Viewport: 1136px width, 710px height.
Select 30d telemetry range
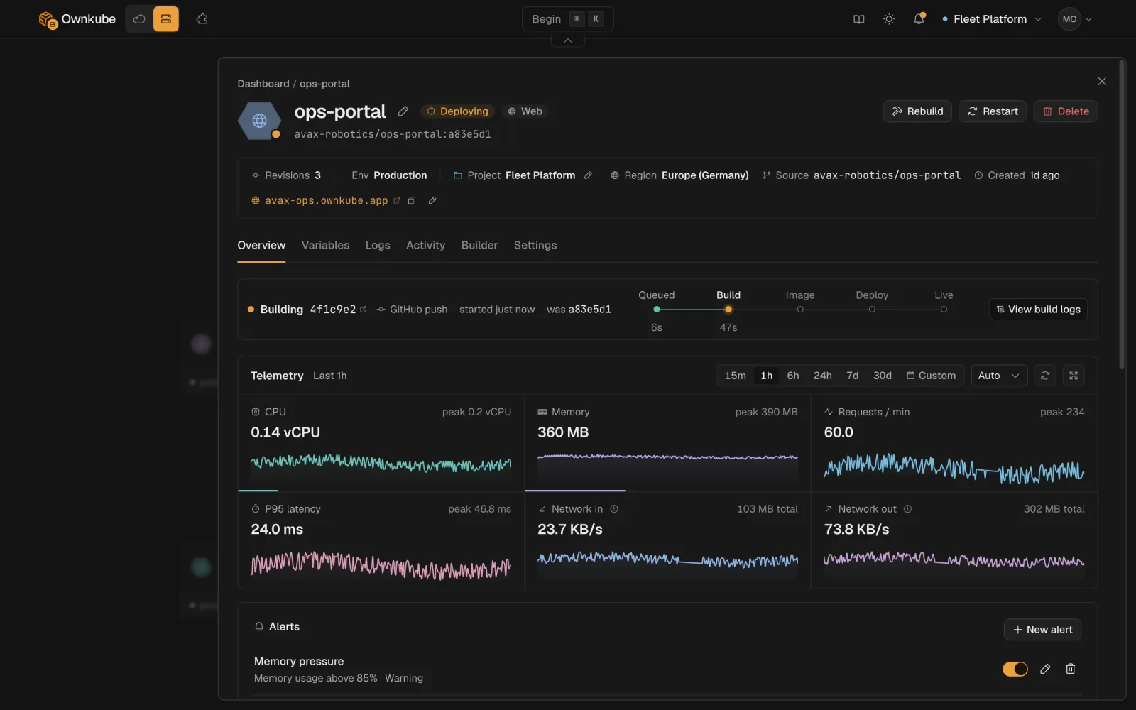coord(883,376)
